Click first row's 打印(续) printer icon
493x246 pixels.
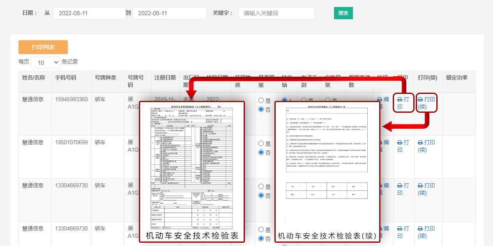click(420, 100)
